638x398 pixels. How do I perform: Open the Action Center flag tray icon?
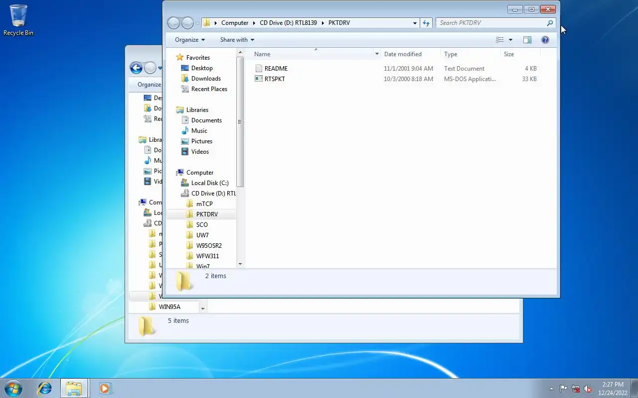coord(563,389)
